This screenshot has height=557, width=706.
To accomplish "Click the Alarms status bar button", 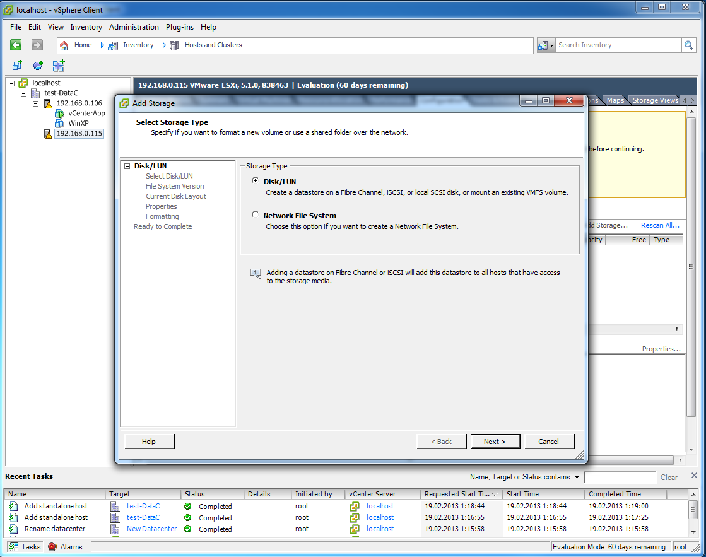I will coord(66,547).
